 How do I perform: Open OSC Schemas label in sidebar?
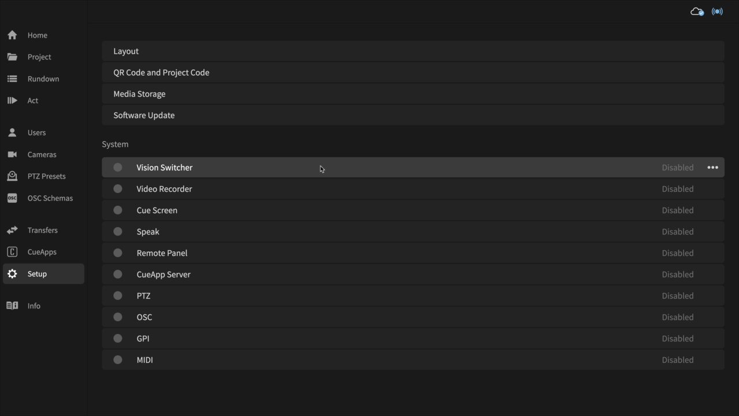click(x=50, y=198)
